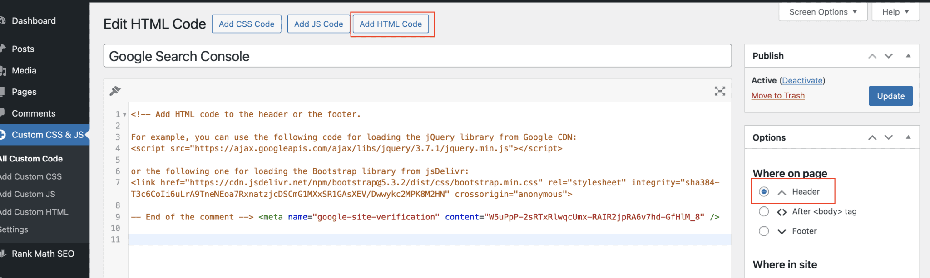Toggle fullscreen editor with expand icon
930x278 pixels.
click(720, 91)
